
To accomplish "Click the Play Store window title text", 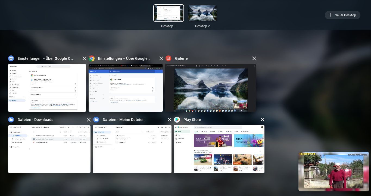I will 192,120.
